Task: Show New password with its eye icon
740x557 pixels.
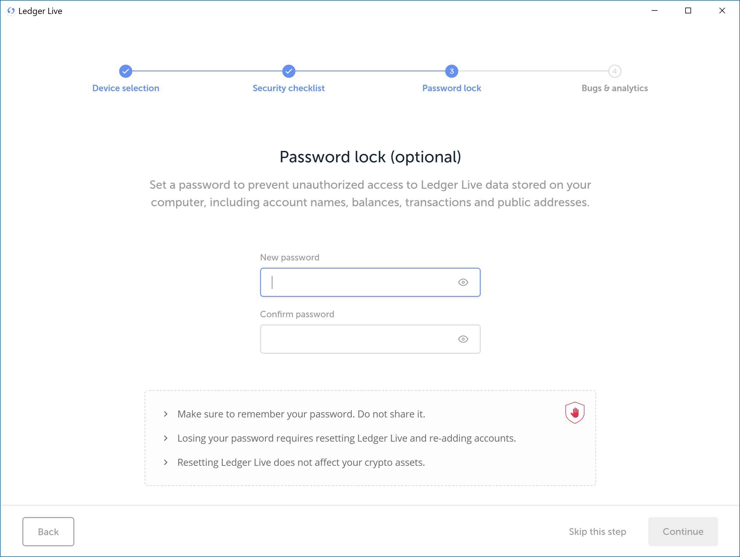Action: [463, 282]
